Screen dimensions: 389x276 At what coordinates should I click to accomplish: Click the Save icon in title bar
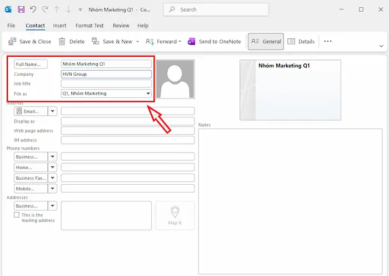tap(21, 9)
